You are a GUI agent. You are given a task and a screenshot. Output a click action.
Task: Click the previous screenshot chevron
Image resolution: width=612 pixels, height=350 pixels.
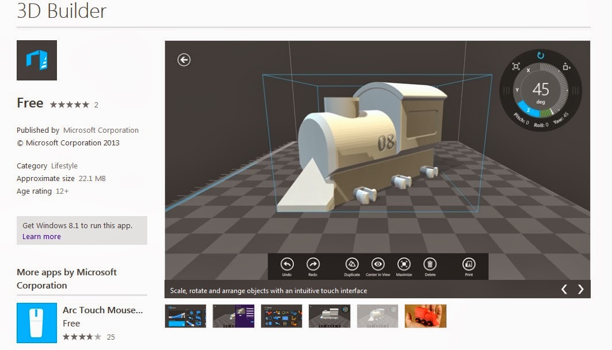564,289
